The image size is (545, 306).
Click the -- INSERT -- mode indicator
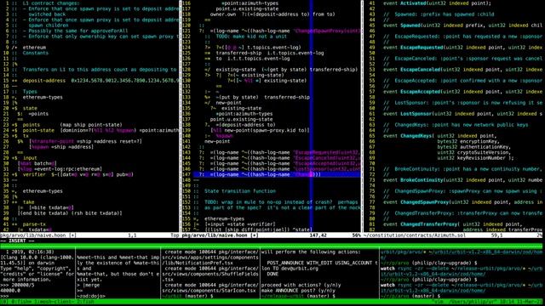pyautogui.click(x=17, y=241)
